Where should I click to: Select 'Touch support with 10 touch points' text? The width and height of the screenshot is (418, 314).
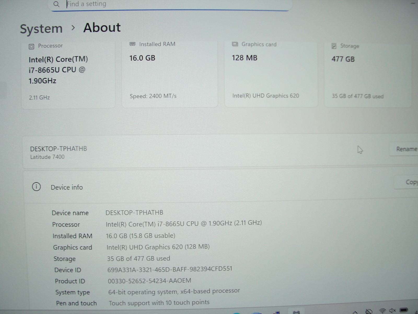click(159, 303)
